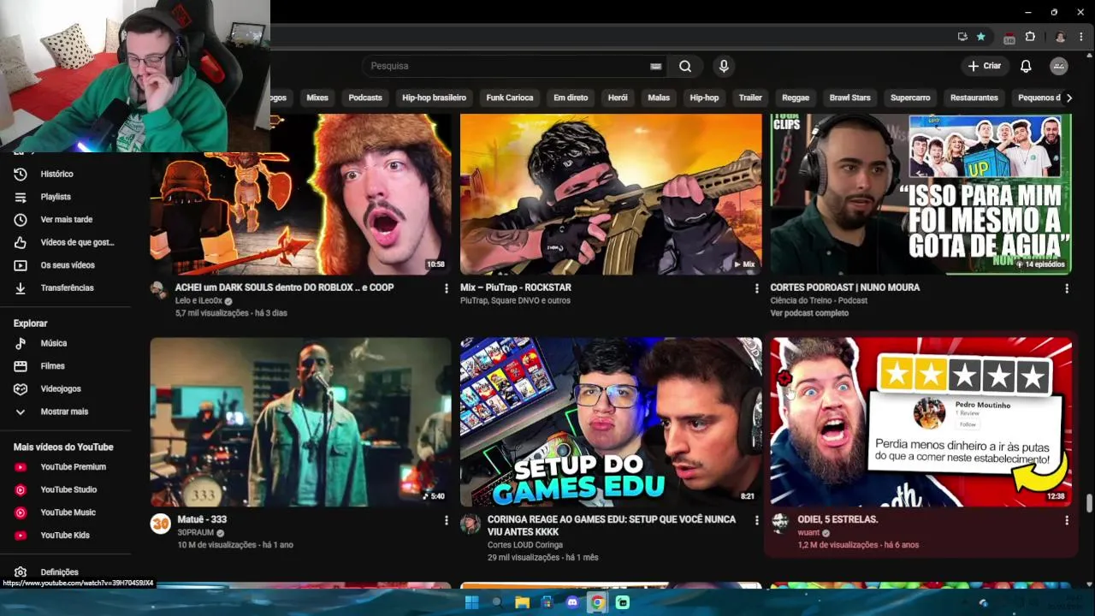Open options for CORTES PODROAST NUNO MOURA
Viewport: 1095px width, 616px height.
[x=1066, y=288]
